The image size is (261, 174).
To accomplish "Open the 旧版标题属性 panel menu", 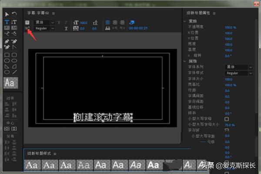I will (214, 13).
